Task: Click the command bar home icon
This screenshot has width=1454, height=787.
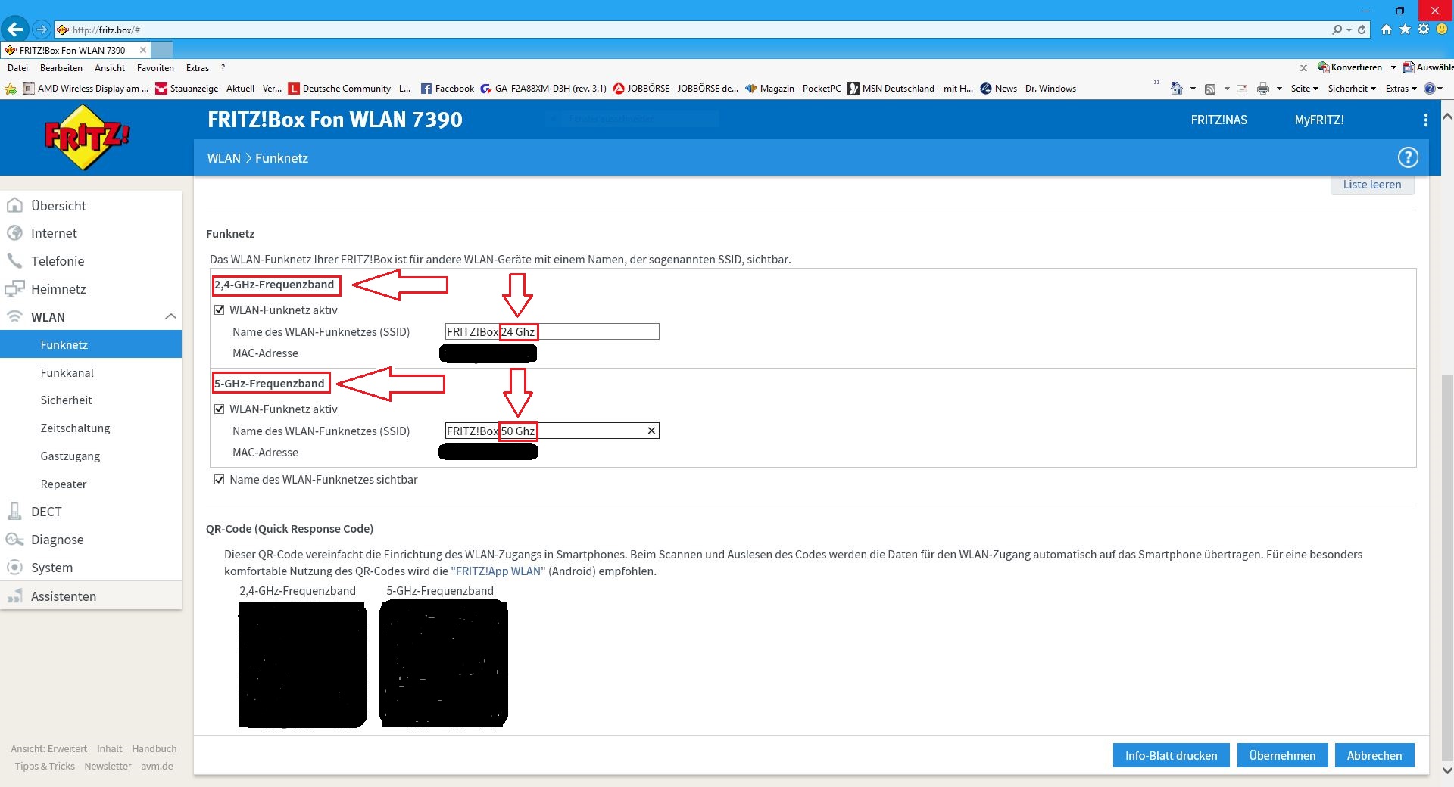Action: click(x=1176, y=89)
